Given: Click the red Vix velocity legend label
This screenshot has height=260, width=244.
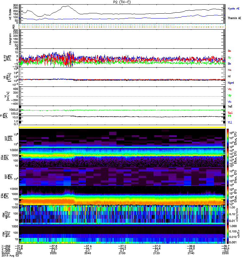Looking at the screenshot, I should [x=230, y=89].
